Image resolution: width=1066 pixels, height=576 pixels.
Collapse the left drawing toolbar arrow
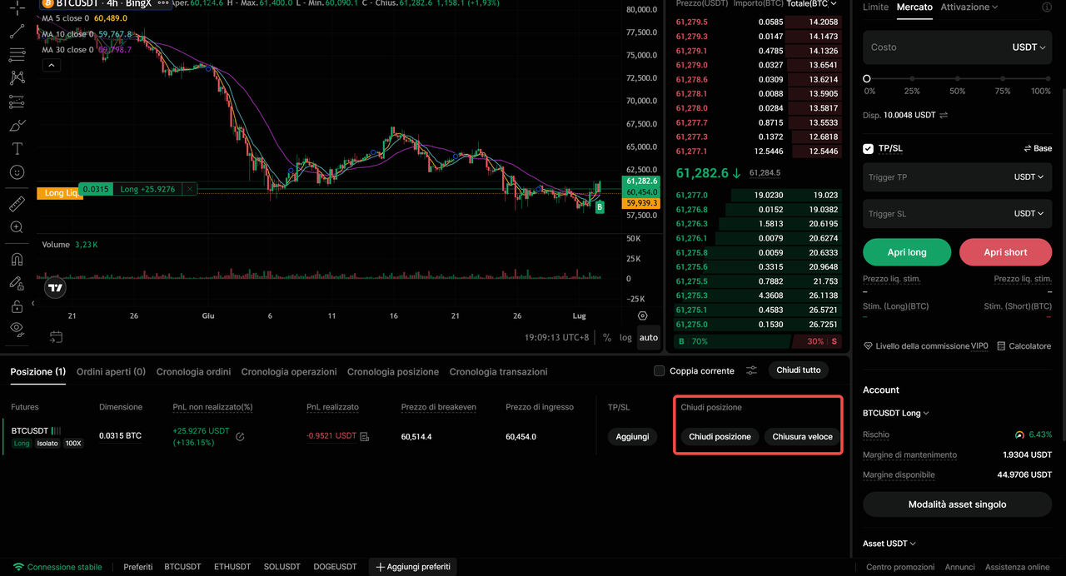[x=33, y=304]
